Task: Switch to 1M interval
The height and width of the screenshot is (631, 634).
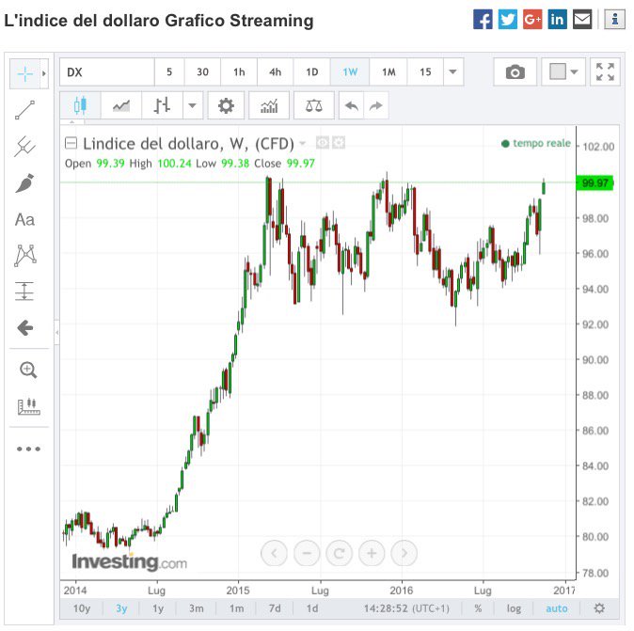Action: 388,72
